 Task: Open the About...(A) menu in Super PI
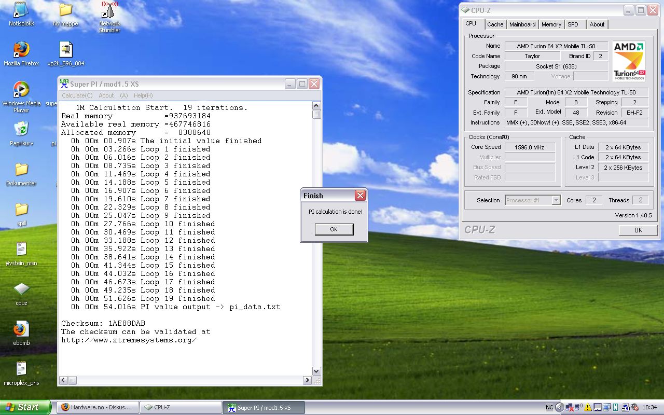pos(113,95)
